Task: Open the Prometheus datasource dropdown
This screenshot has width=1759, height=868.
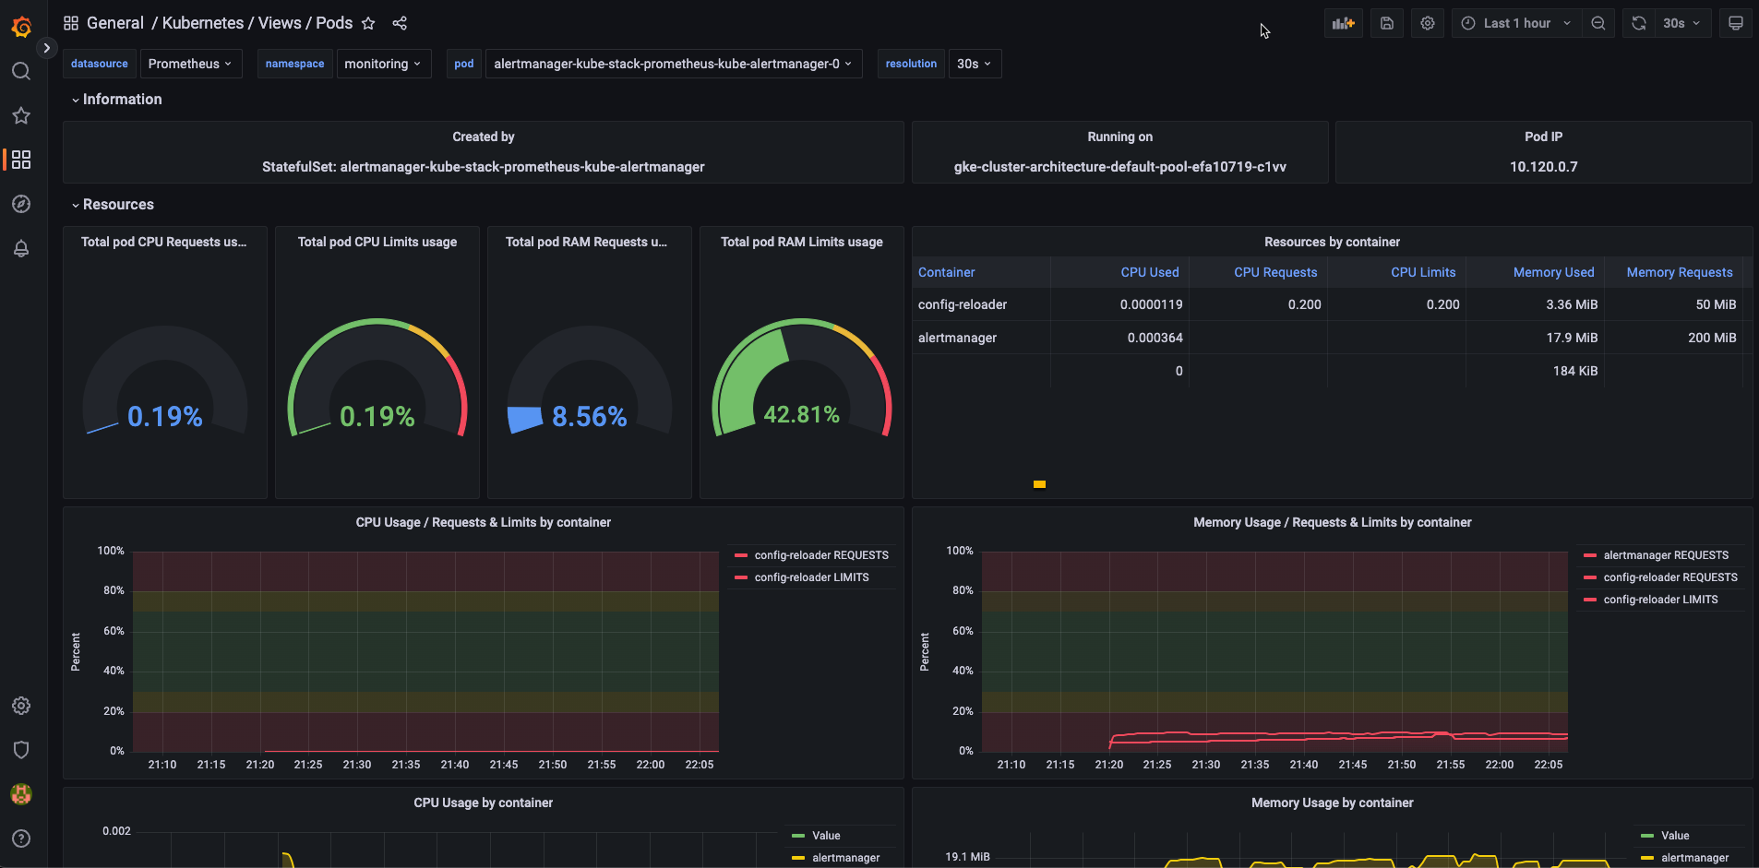Action: pos(190,64)
